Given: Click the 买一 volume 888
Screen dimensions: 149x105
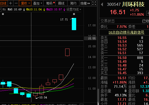Looking at the screenshot, I should coord(140,58).
